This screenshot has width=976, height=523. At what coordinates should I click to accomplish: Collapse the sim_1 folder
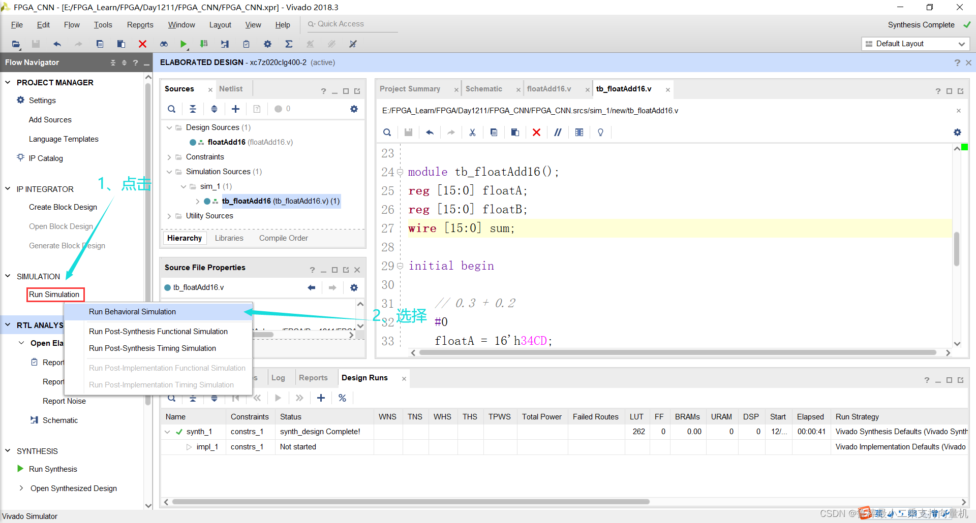pos(184,186)
